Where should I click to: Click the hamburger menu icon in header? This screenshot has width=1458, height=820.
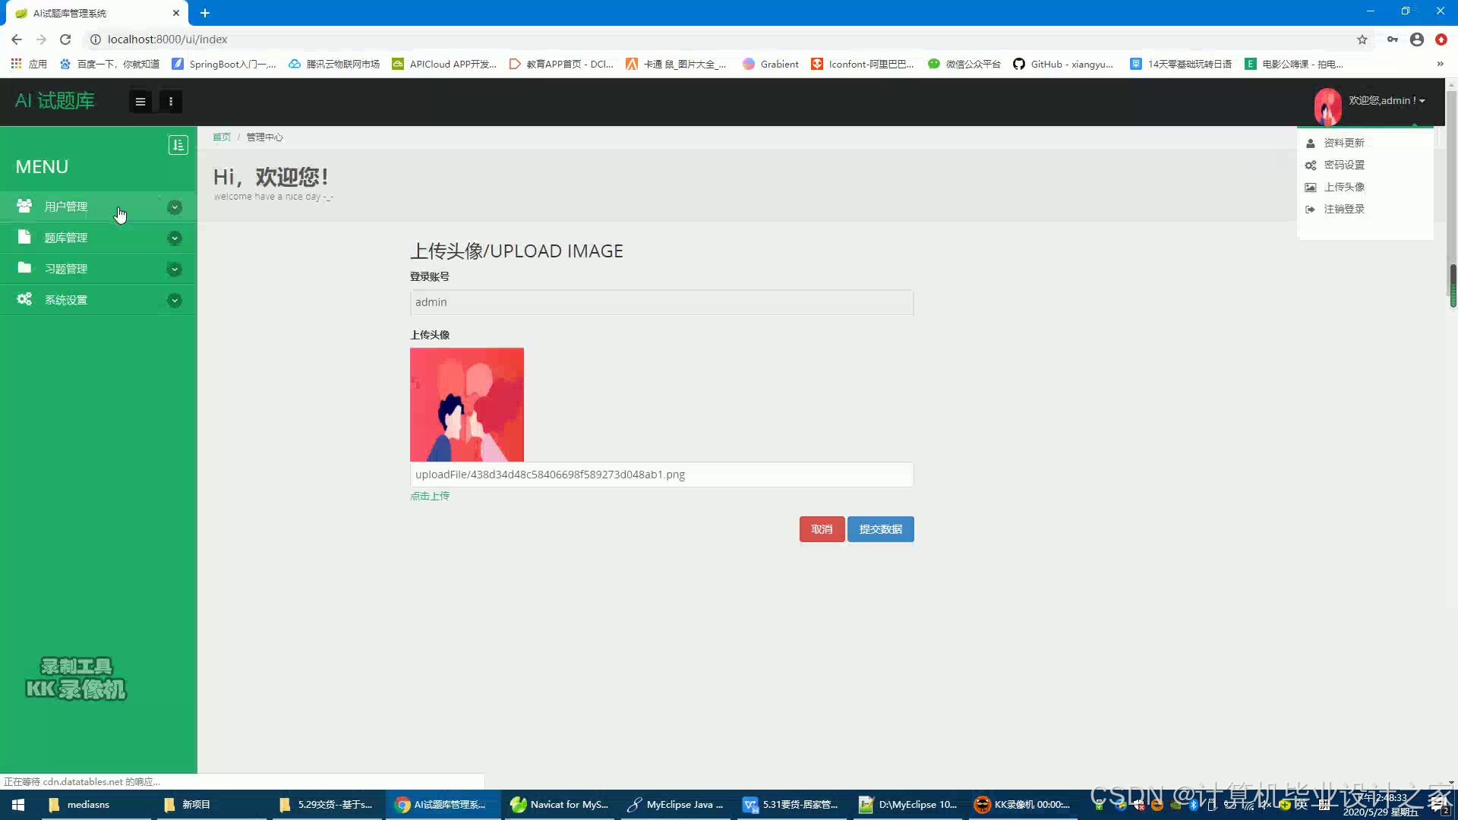(x=140, y=101)
